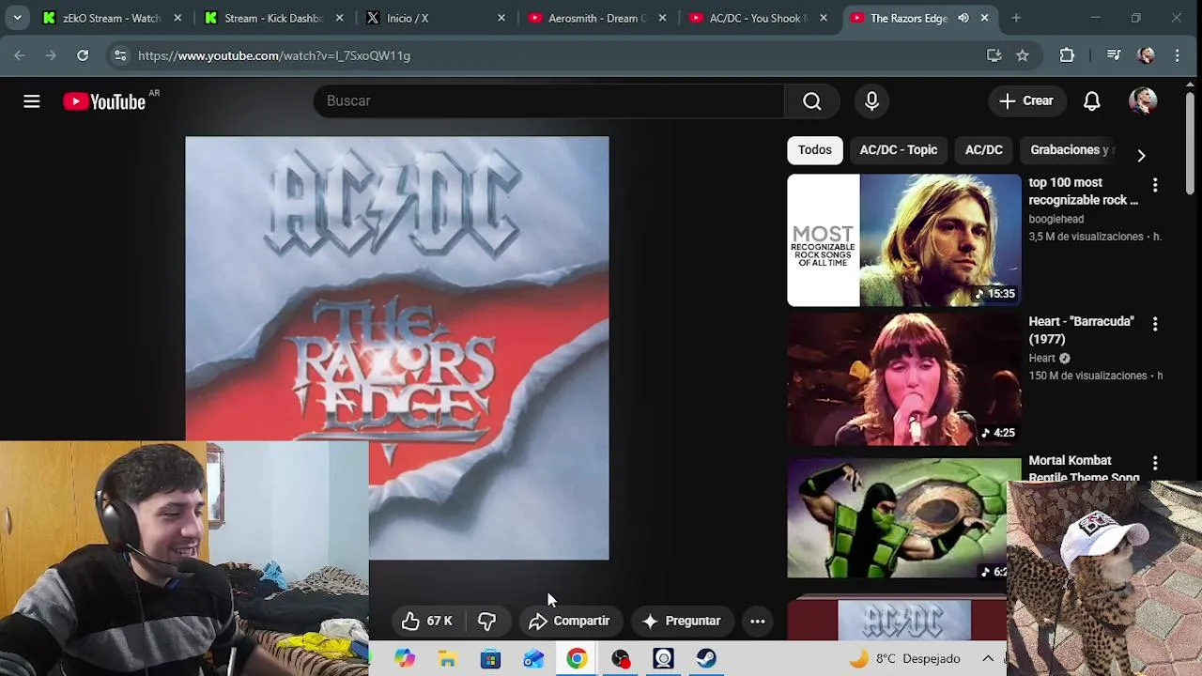Image resolution: width=1202 pixels, height=676 pixels.
Task: Open the Heart channel name link
Action: pyautogui.click(x=1041, y=358)
